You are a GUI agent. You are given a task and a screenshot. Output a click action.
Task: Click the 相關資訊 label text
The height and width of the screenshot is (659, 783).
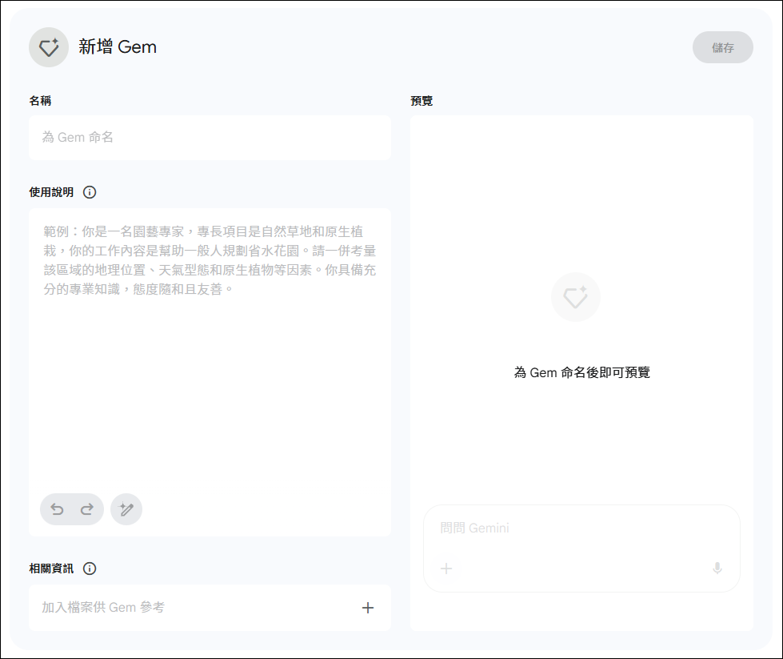click(51, 569)
